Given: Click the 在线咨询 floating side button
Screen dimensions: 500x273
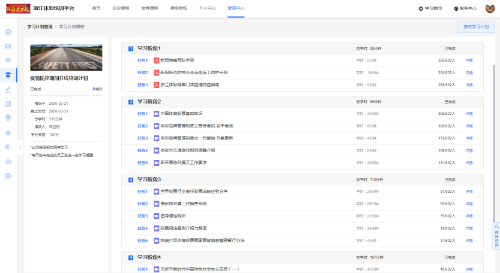Looking at the screenshot, I should [x=496, y=236].
